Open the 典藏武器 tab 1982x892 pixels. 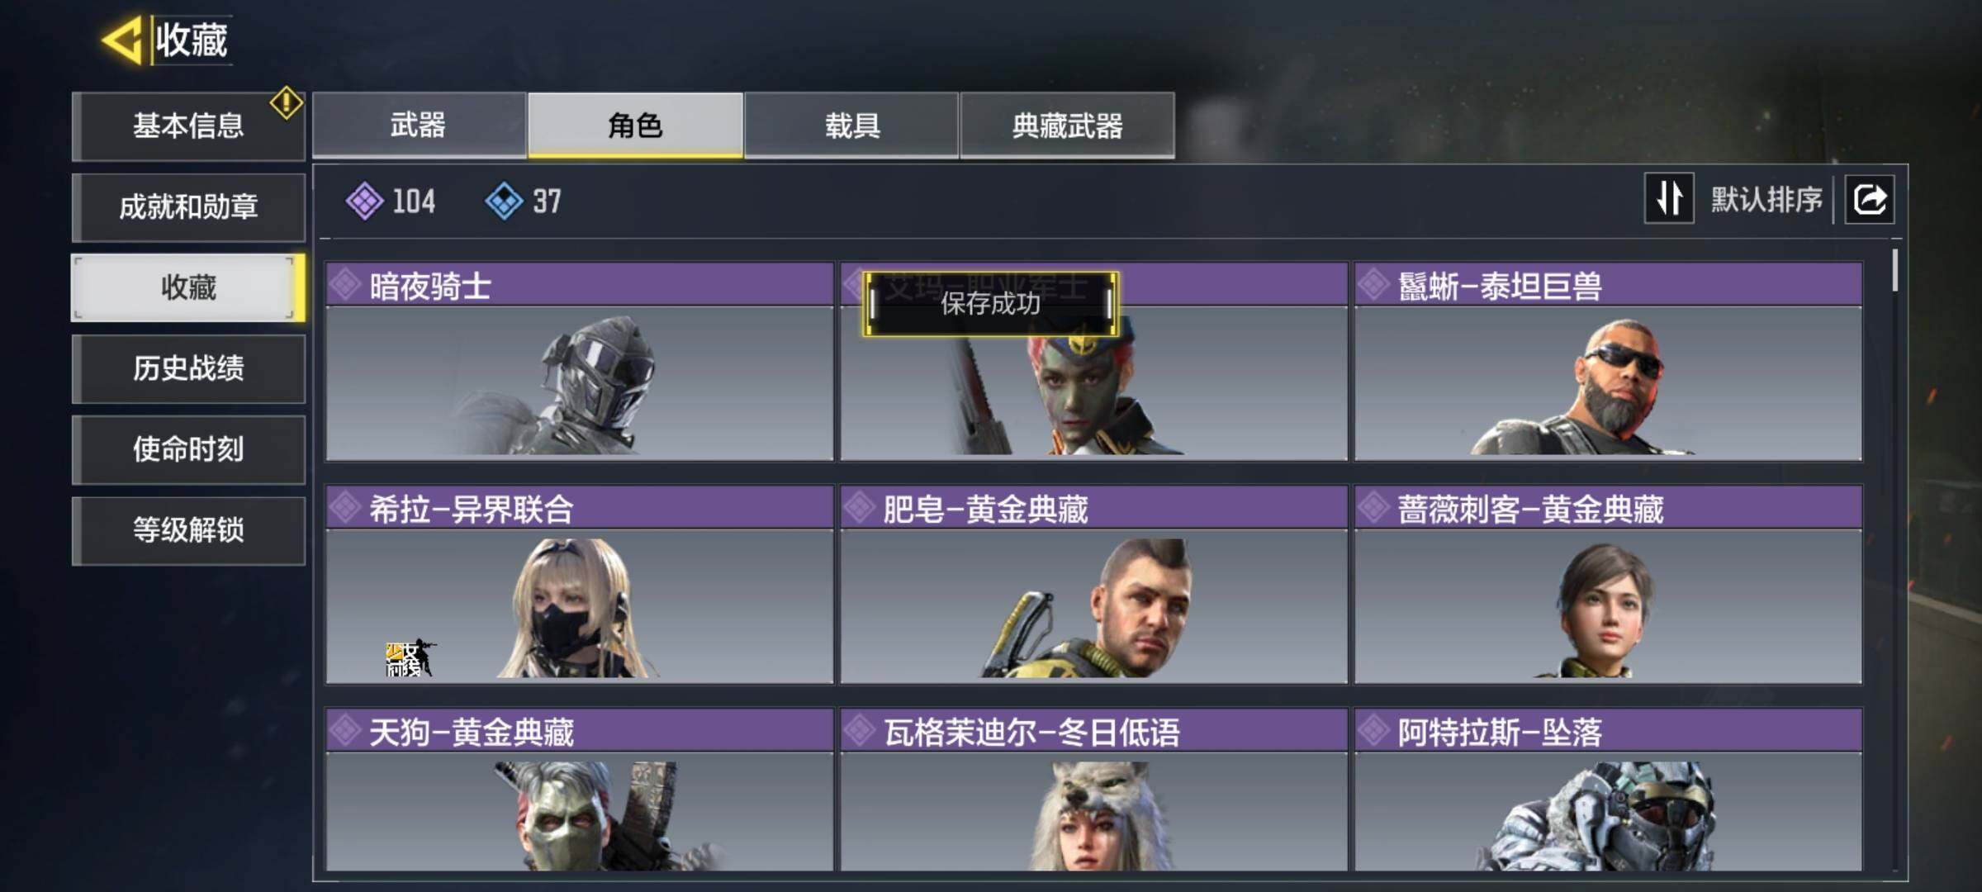point(1068,125)
